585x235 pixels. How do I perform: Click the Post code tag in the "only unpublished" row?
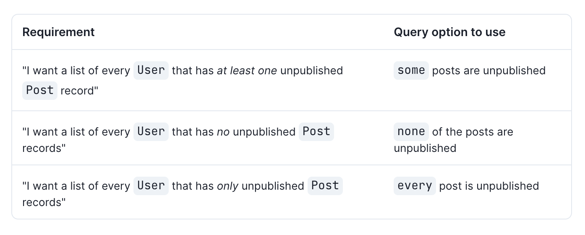[325, 185]
